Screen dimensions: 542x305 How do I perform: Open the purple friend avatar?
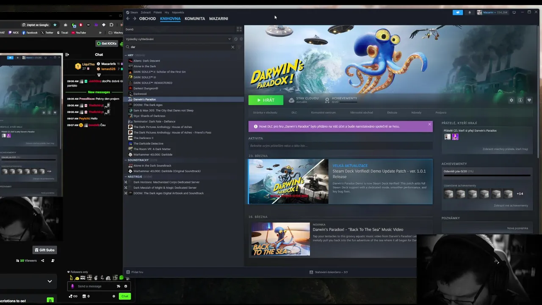coord(455,137)
